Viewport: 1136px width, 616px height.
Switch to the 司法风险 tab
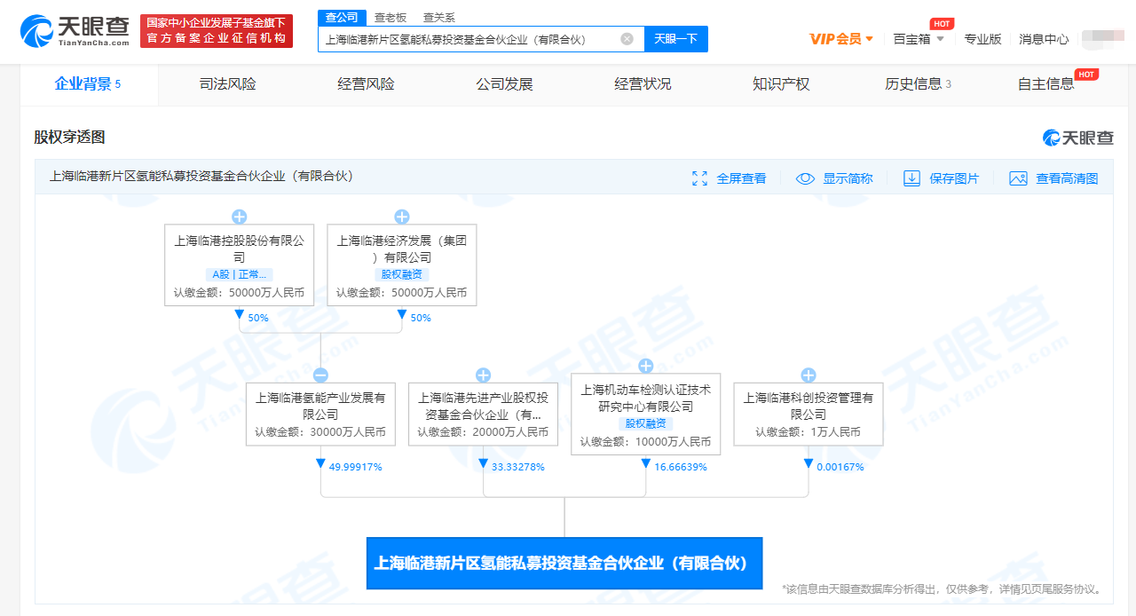(227, 84)
